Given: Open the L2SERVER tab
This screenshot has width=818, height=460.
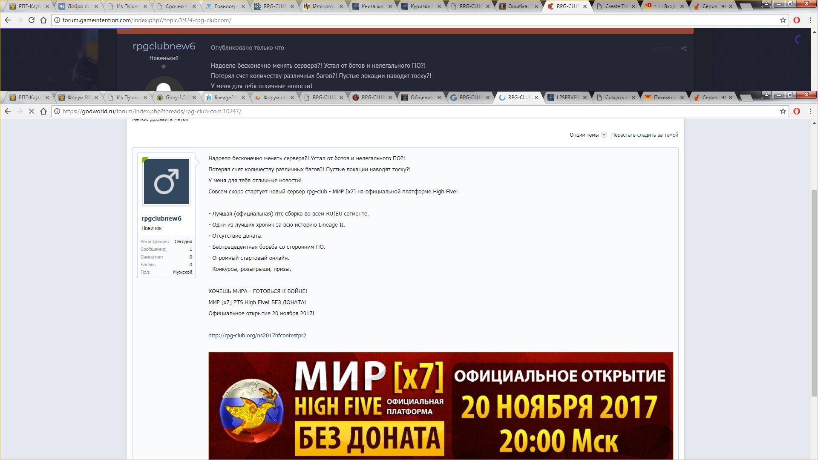Looking at the screenshot, I should click(567, 98).
